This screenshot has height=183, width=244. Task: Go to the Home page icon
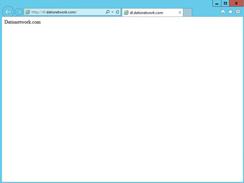pyautogui.click(x=223, y=12)
